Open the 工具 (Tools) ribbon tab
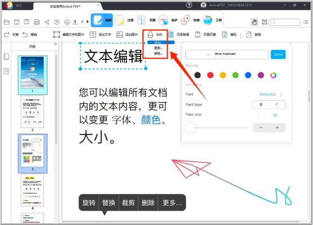The image size is (313, 225). [x=212, y=20]
